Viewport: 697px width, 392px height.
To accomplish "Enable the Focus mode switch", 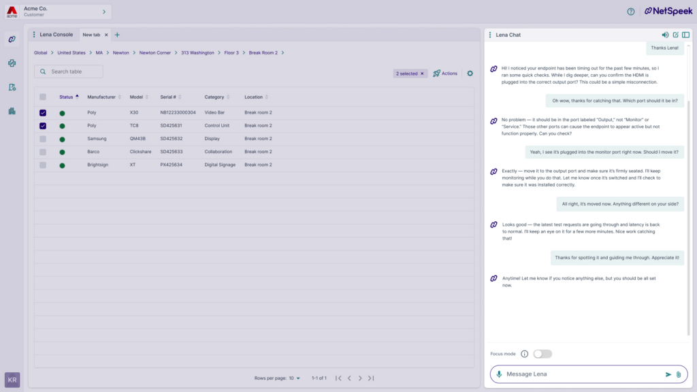I will click(542, 354).
